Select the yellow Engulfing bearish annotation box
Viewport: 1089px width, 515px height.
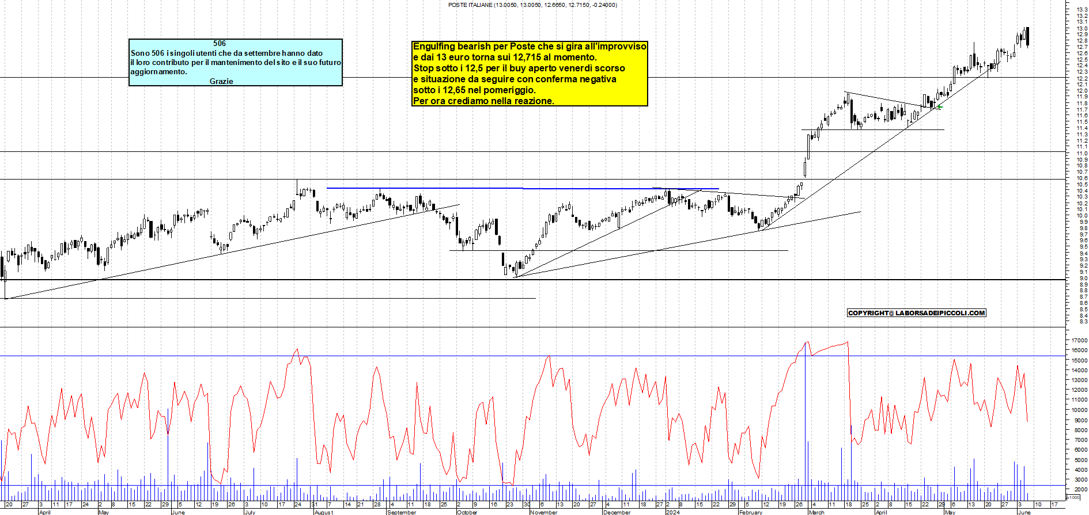click(530, 74)
